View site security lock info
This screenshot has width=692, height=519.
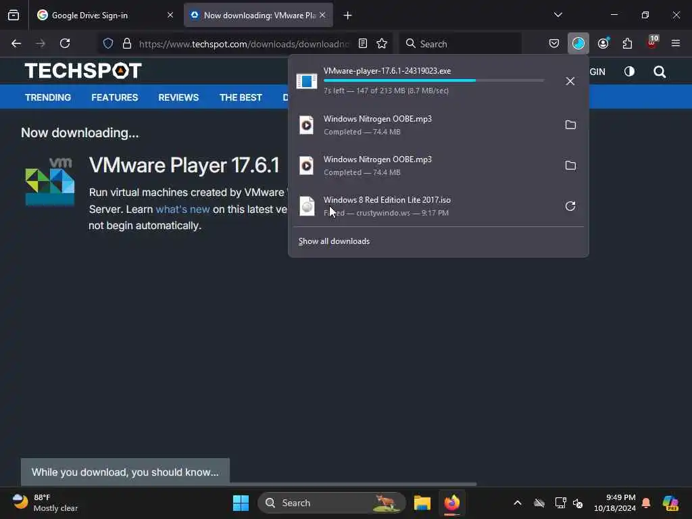[127, 44]
